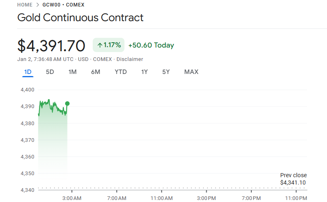
Task: Click the GCW00 • COMEX breadcrumb
Action: (63, 5)
